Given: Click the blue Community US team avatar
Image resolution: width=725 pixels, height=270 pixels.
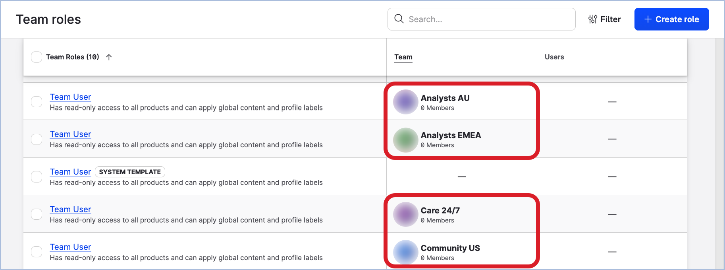Looking at the screenshot, I should (x=405, y=252).
